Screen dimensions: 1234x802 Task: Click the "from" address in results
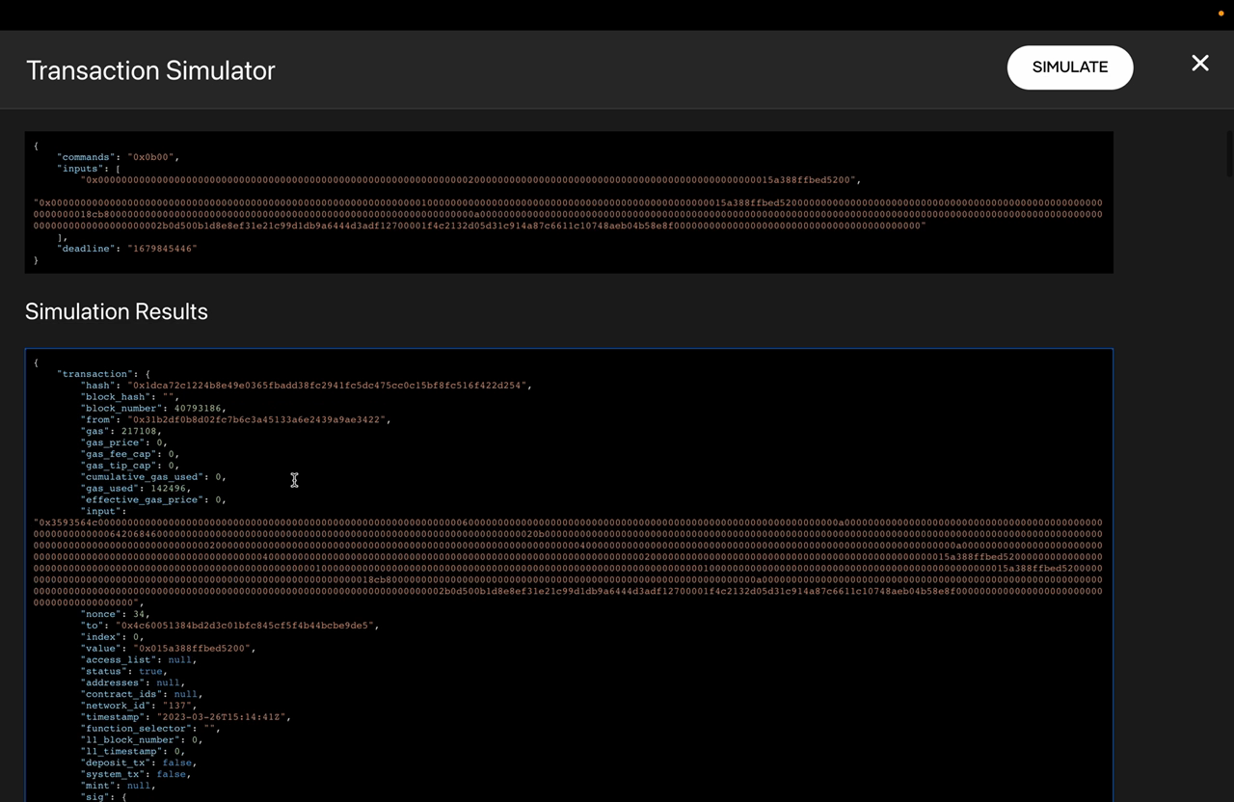(255, 420)
